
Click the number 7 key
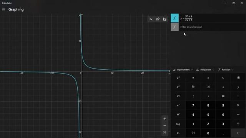(x=193, y=105)
